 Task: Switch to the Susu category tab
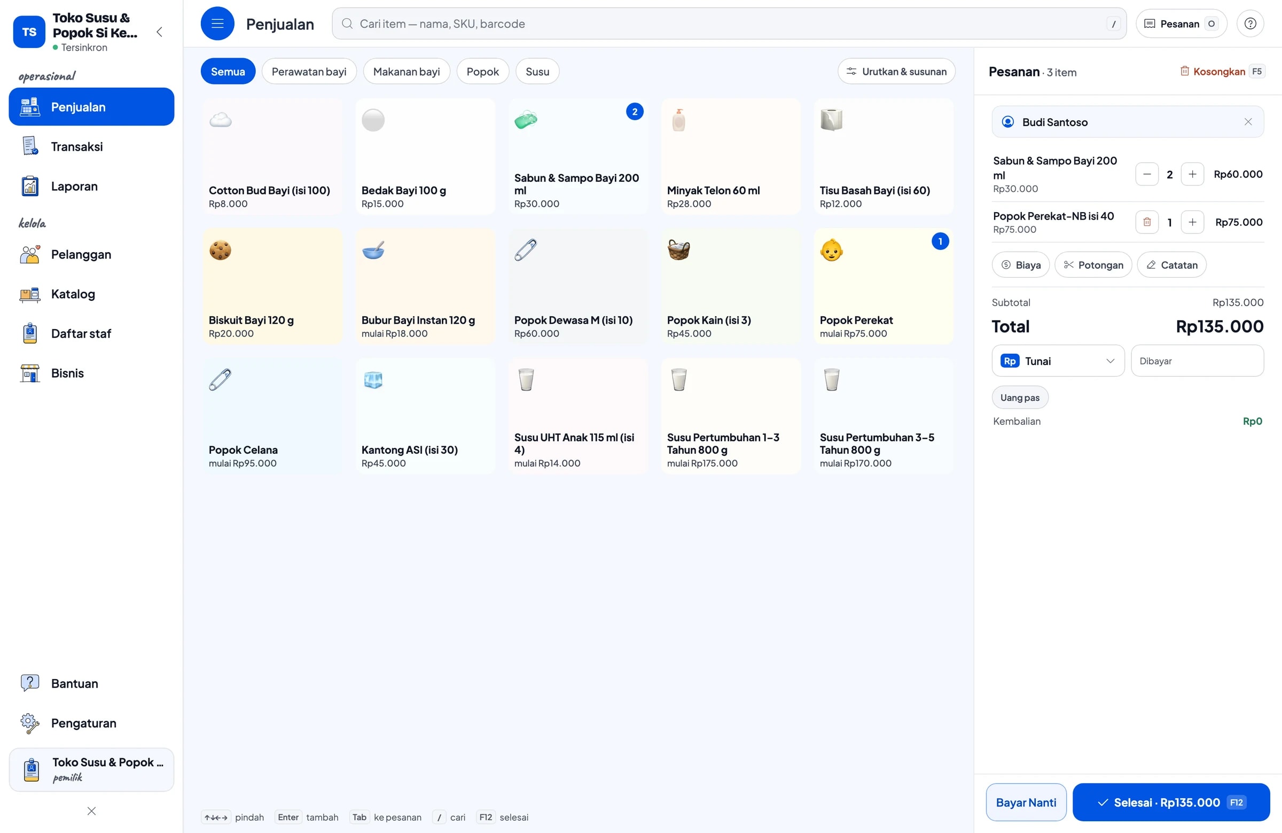click(x=537, y=71)
